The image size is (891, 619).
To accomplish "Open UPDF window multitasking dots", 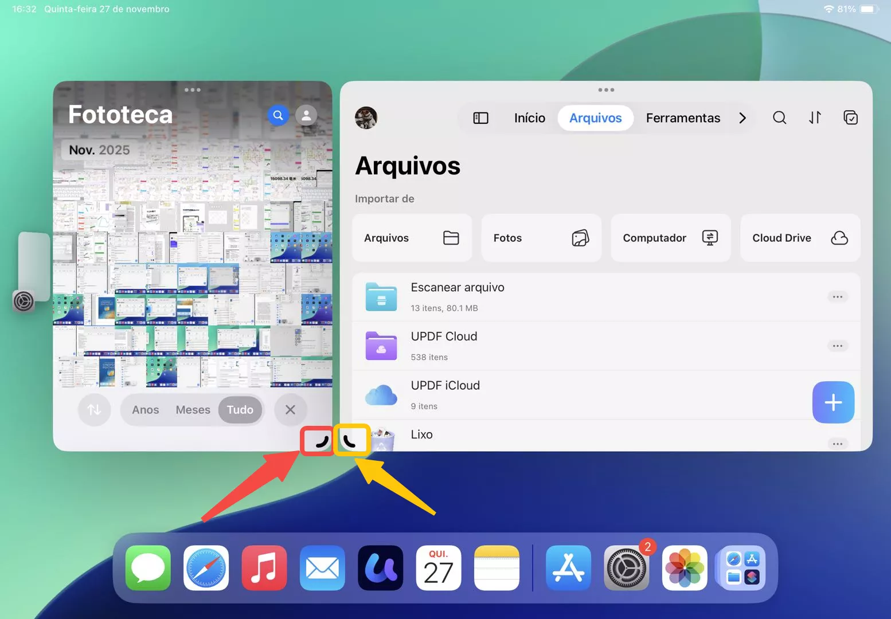I will point(606,90).
